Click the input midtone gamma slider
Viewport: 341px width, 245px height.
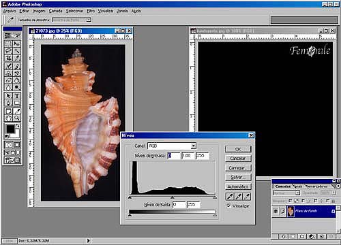173,197
